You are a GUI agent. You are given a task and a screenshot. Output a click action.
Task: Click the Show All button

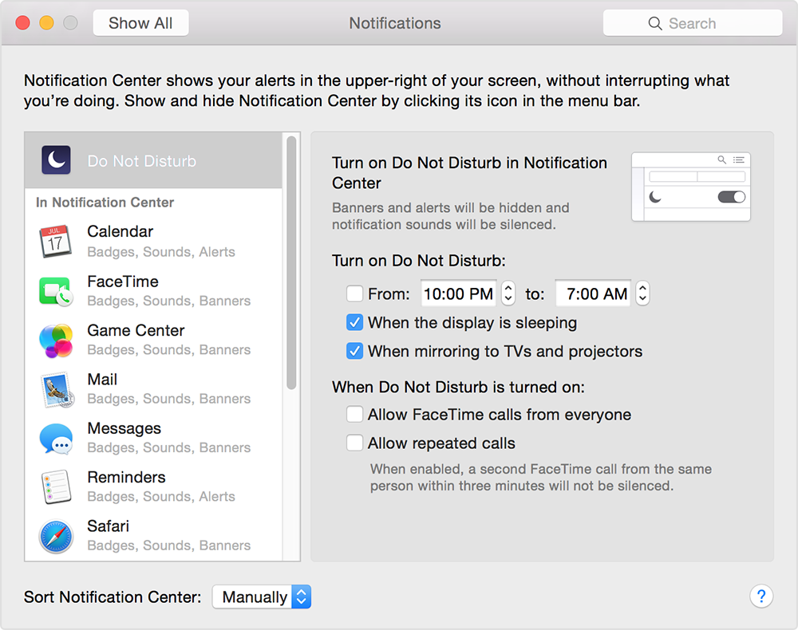(x=140, y=23)
